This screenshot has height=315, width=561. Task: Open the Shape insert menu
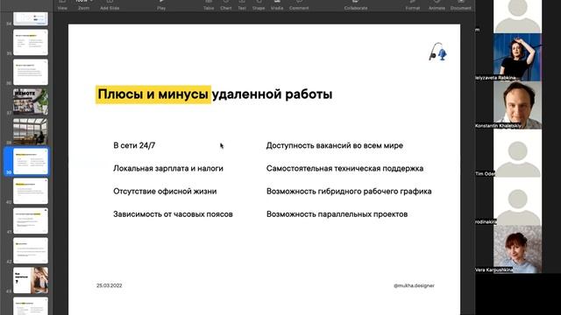(x=259, y=4)
